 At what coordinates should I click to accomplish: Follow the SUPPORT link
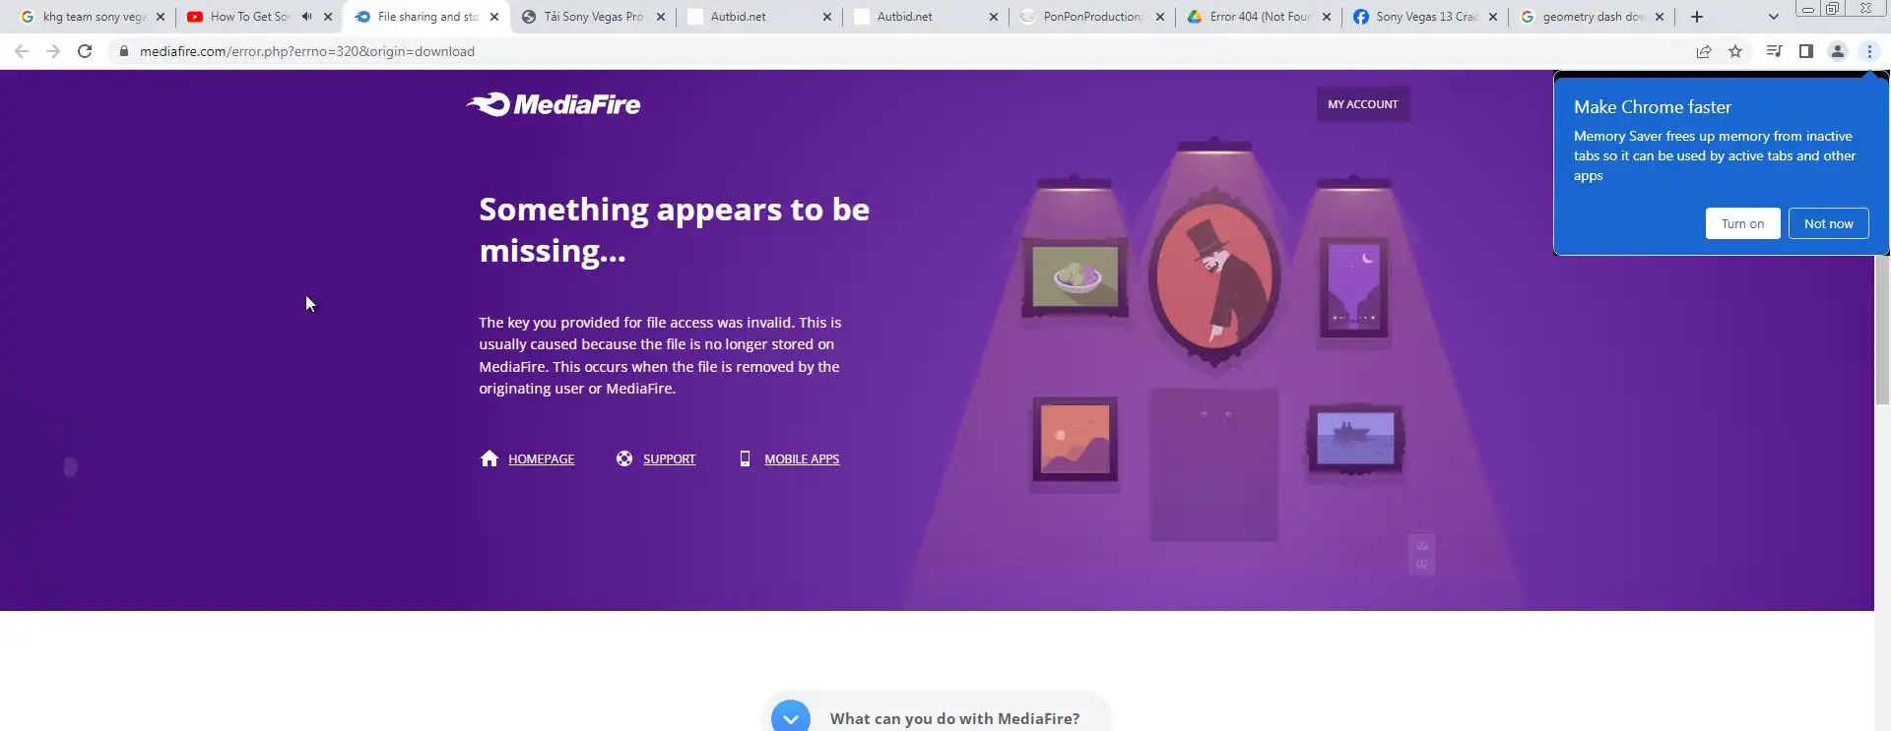[x=669, y=459]
